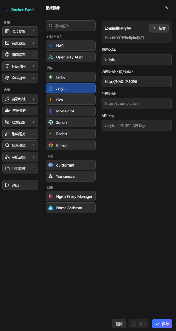Click the 显示名称 field containing Jellyfin
Image resolution: width=176 pixels, height=331 pixels.
click(x=137, y=59)
